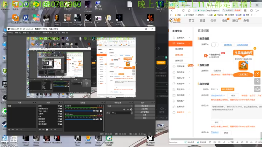This screenshot has width=262, height=147.
Task: Click the 设置预告 button
Action: [x=217, y=71]
